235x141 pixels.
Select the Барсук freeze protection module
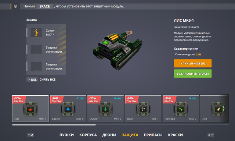pos(68,108)
